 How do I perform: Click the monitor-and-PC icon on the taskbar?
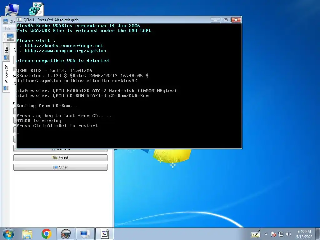(x=85, y=234)
